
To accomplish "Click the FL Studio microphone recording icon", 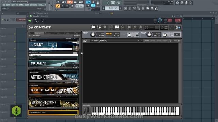I will [186, 3].
